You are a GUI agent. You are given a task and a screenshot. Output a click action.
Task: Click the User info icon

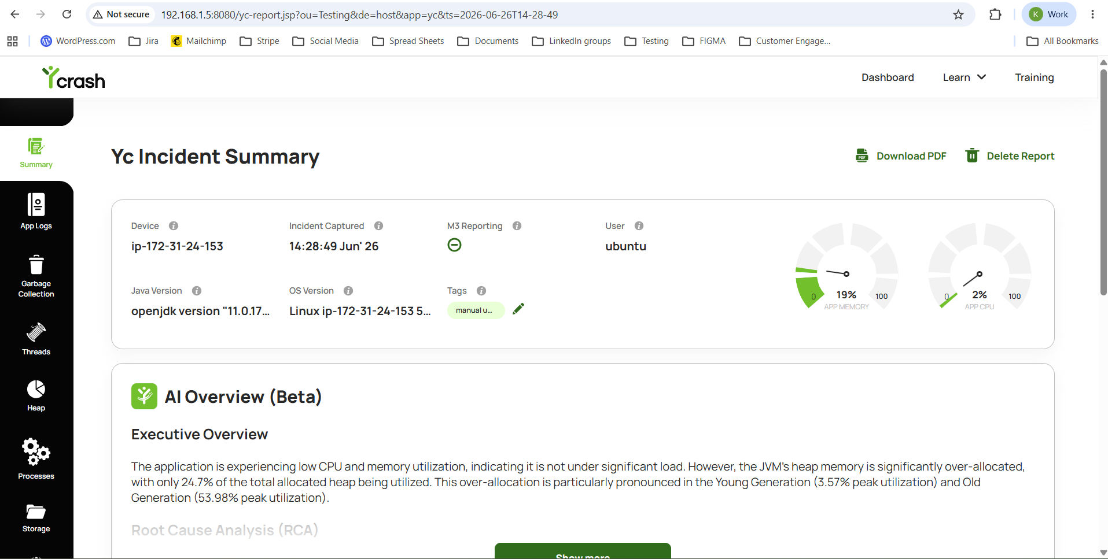tap(639, 226)
